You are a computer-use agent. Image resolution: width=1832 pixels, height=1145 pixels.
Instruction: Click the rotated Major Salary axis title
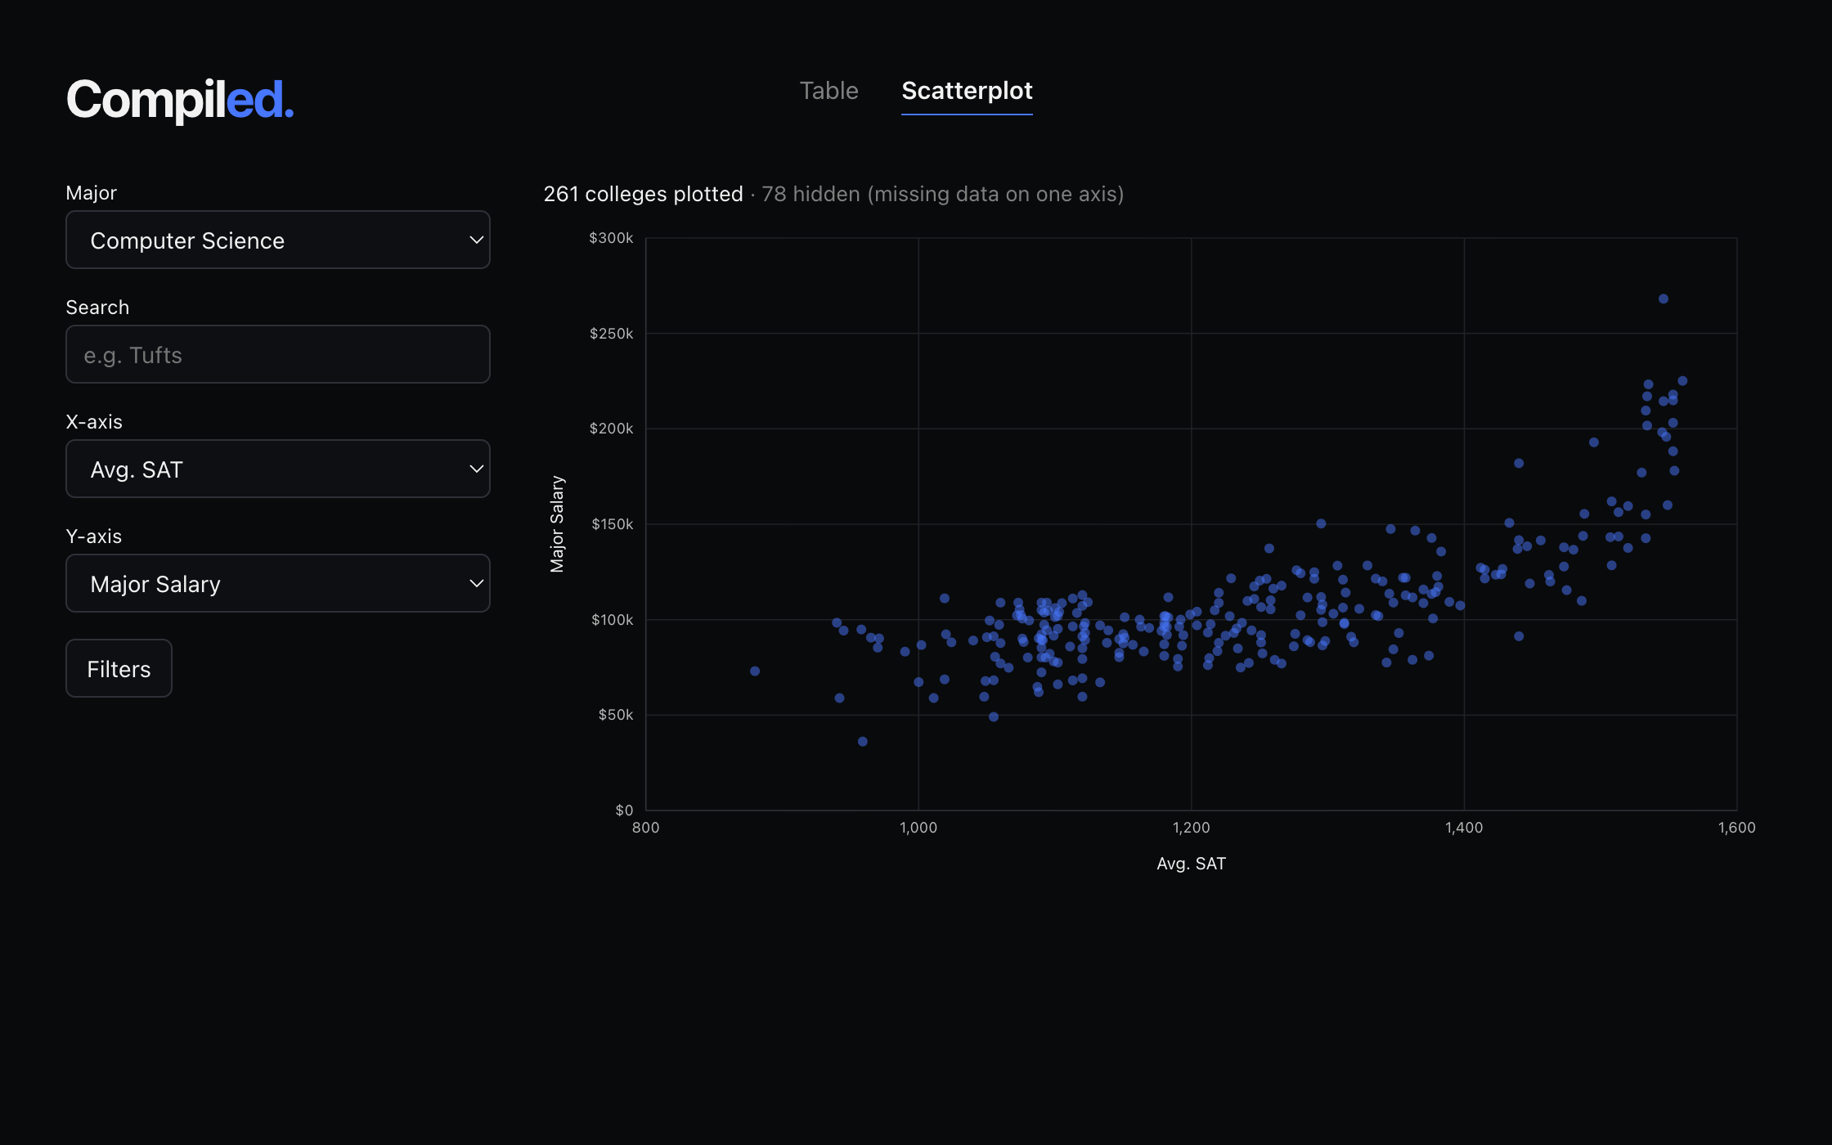pos(557,524)
